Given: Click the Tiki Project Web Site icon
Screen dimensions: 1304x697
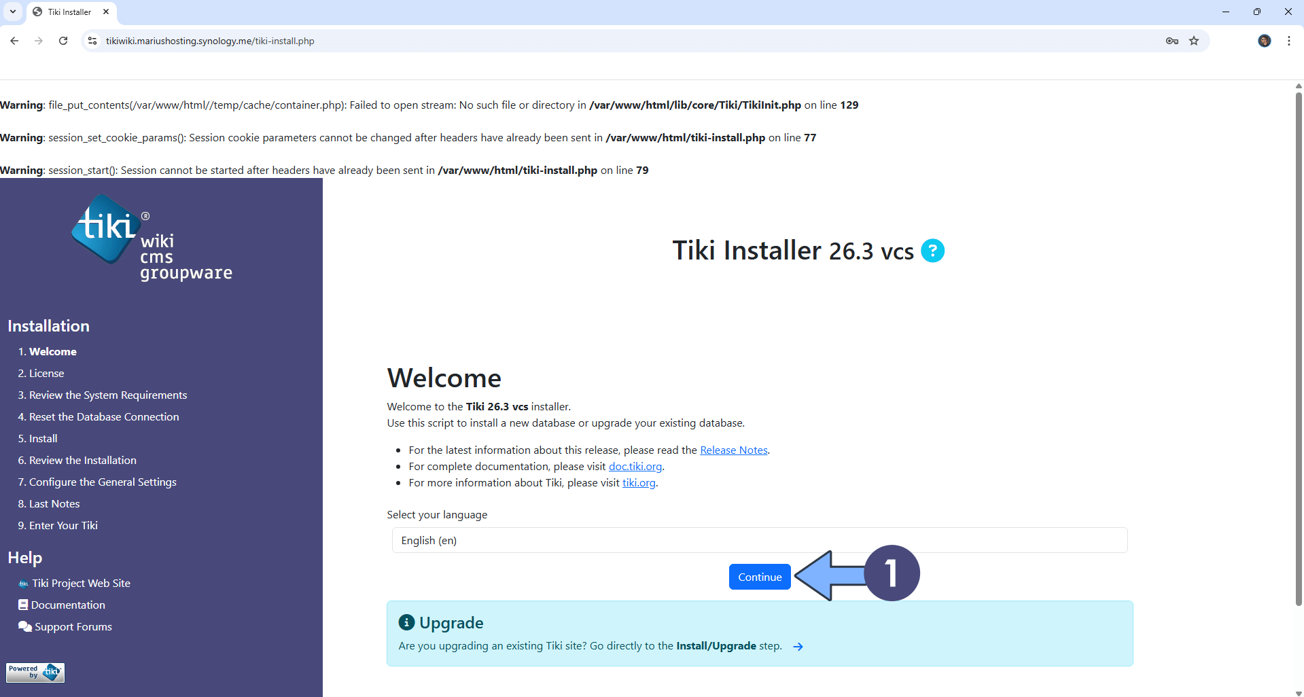Looking at the screenshot, I should coord(23,583).
